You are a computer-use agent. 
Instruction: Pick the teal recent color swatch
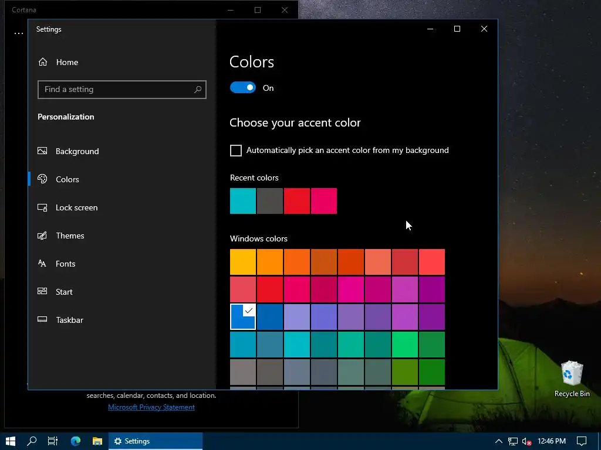(x=243, y=201)
